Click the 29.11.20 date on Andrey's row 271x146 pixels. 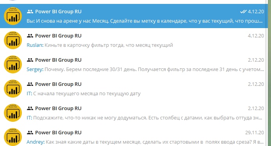coord(255,132)
